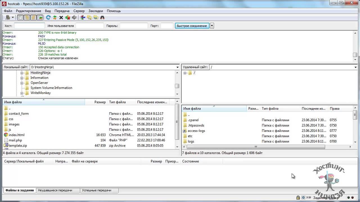The height and width of the screenshot is (202, 360).
Task: Click the remote file list horizontal scrollbar
Action: coord(256,147)
